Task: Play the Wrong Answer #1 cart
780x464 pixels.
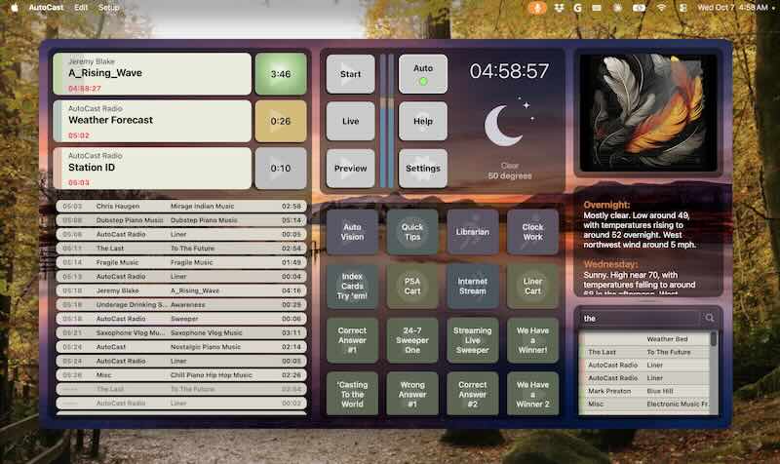Action: click(x=412, y=395)
